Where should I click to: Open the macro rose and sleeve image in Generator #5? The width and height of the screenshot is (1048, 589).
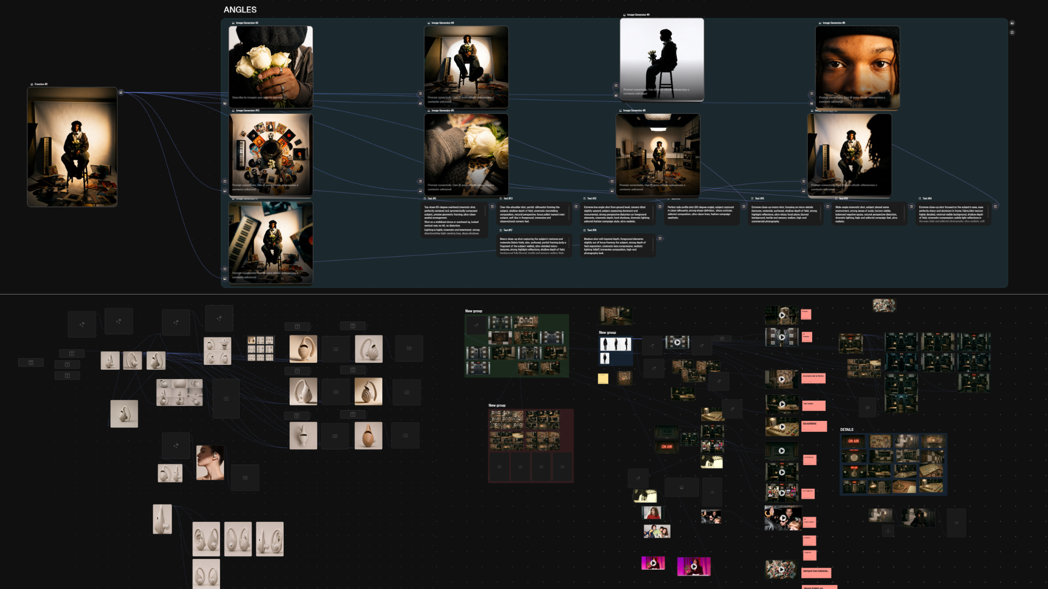466,155
